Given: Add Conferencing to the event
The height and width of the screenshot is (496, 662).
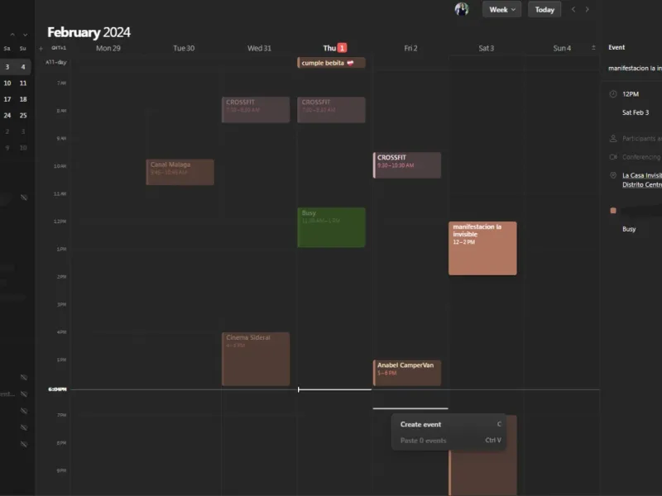Looking at the screenshot, I should pyautogui.click(x=642, y=157).
